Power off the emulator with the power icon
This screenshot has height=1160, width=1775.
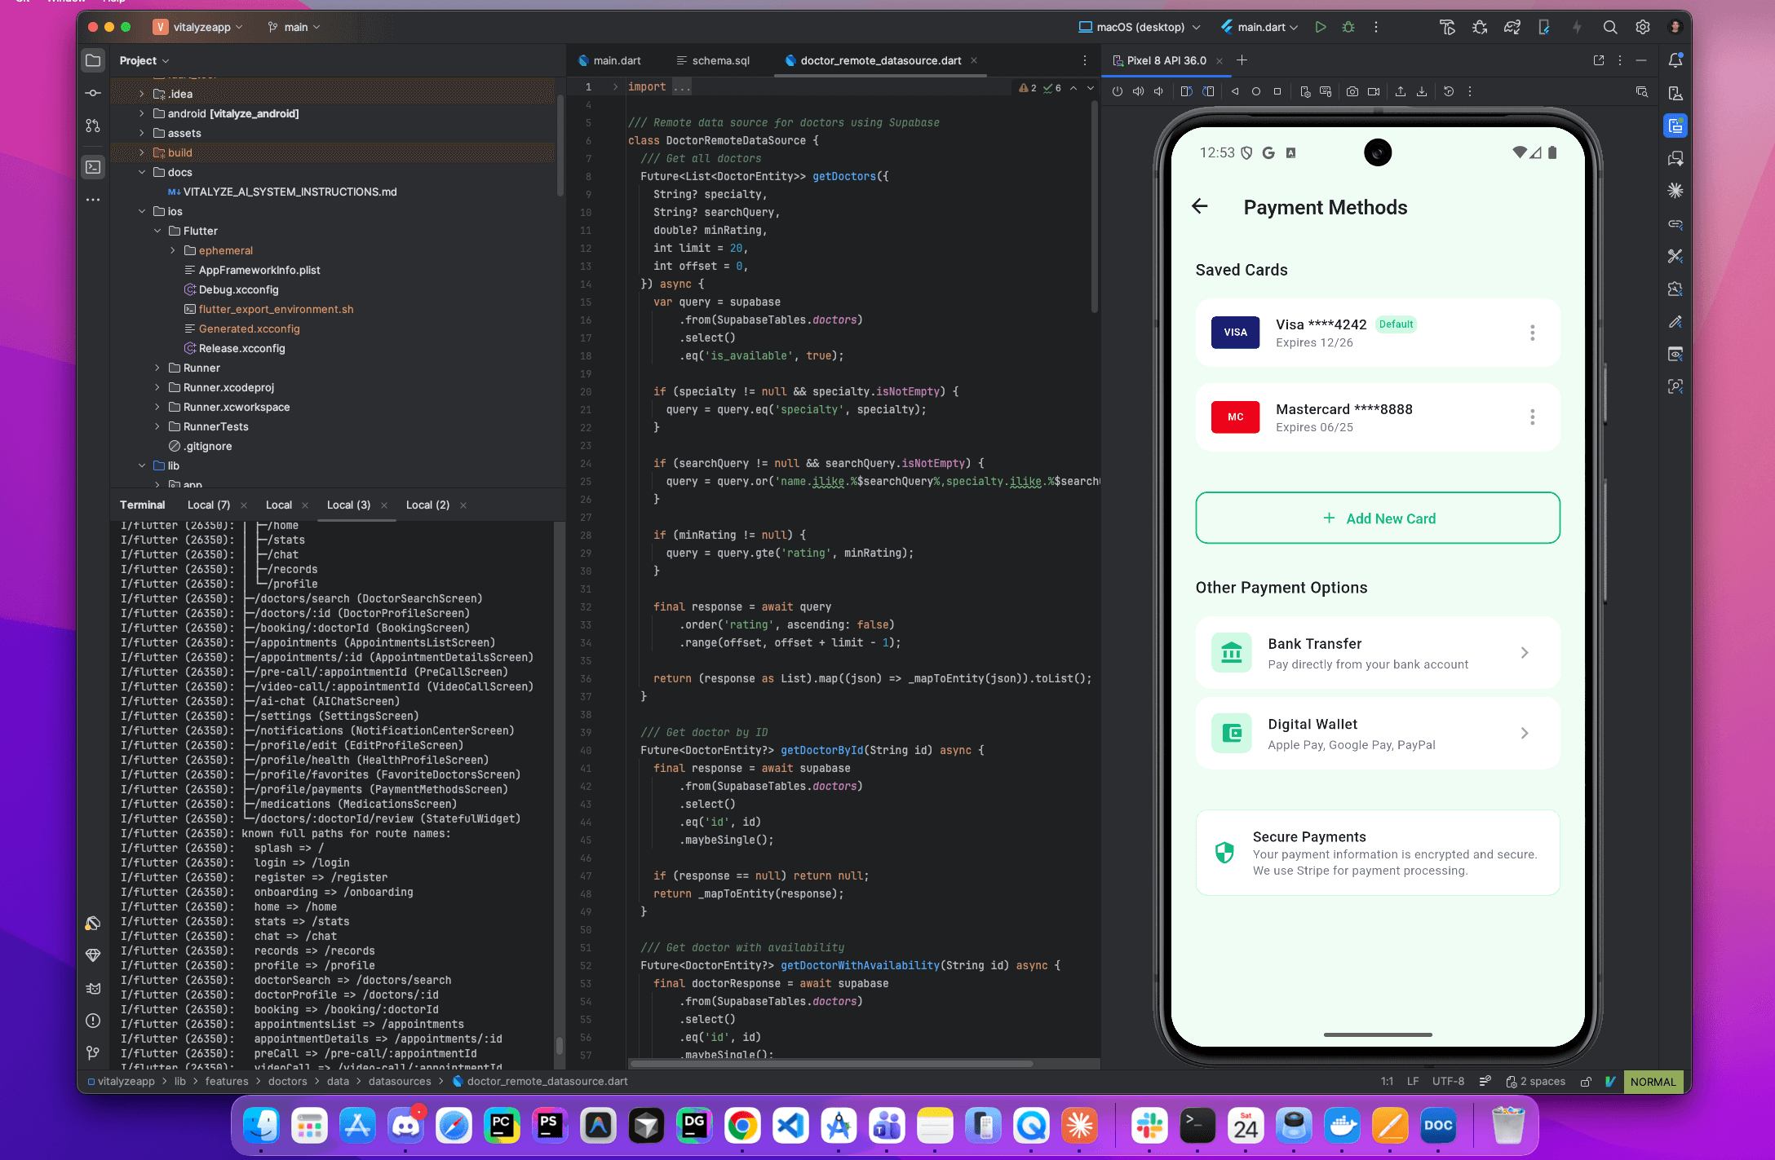click(1118, 91)
